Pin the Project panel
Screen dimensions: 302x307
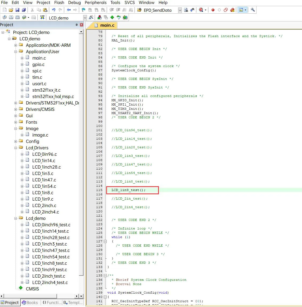coord(77,25)
